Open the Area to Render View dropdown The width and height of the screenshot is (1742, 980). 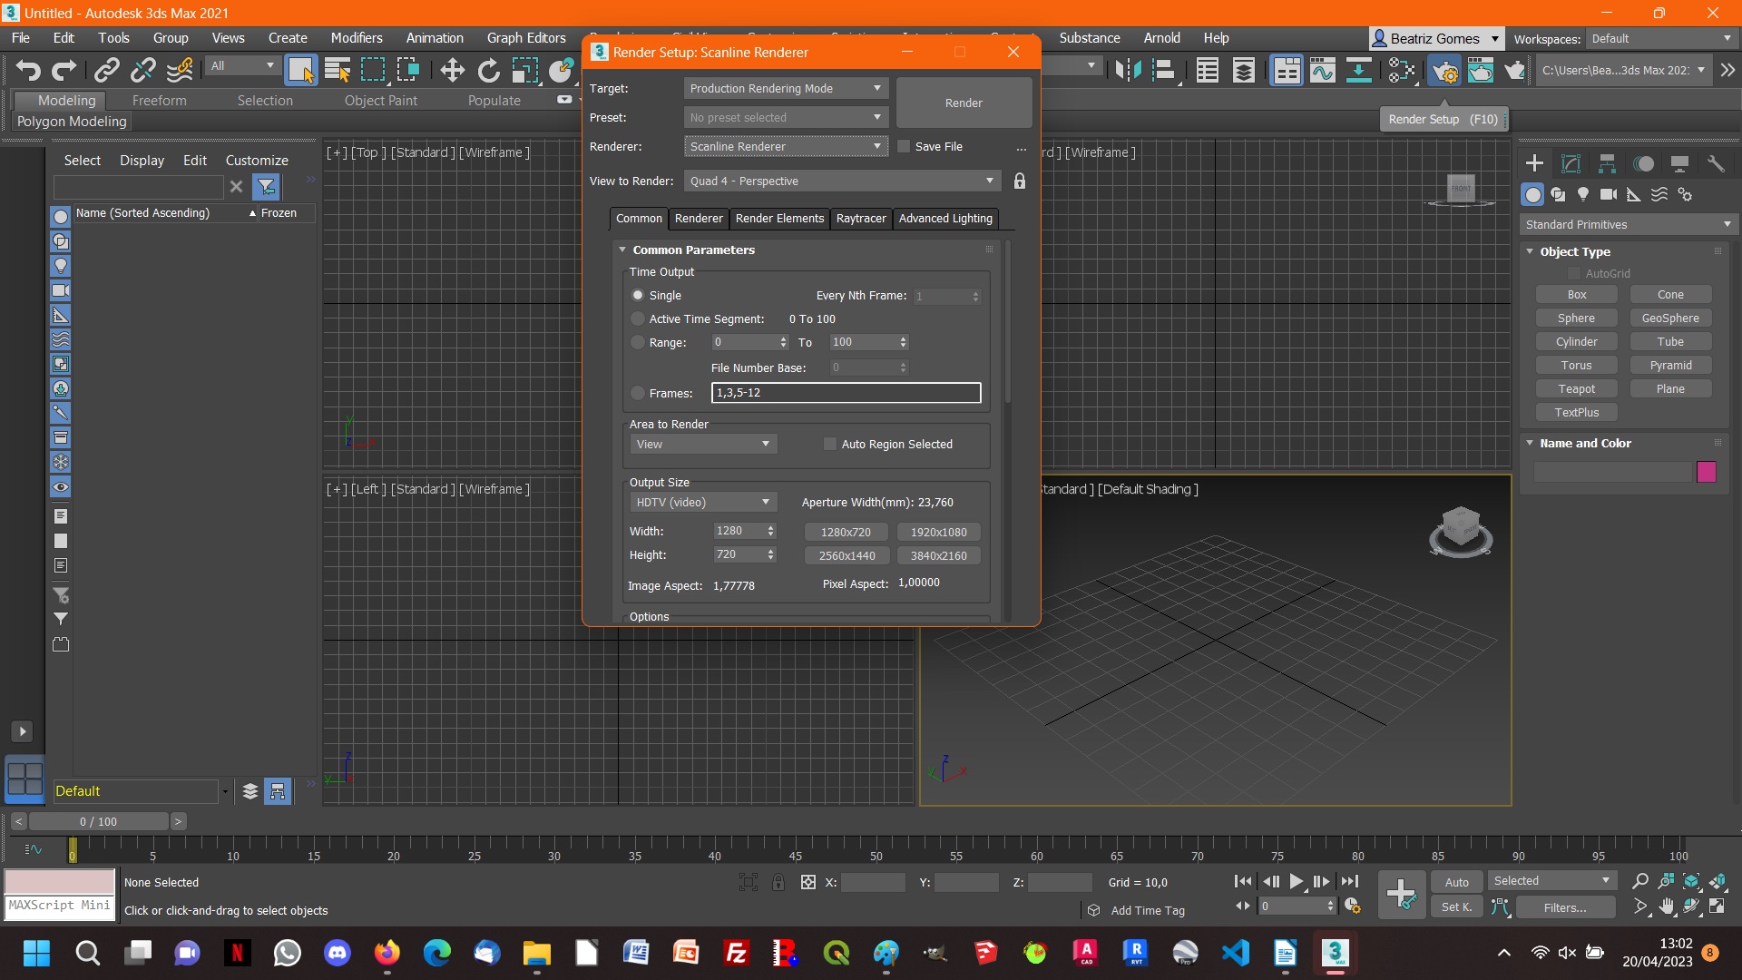pos(703,444)
